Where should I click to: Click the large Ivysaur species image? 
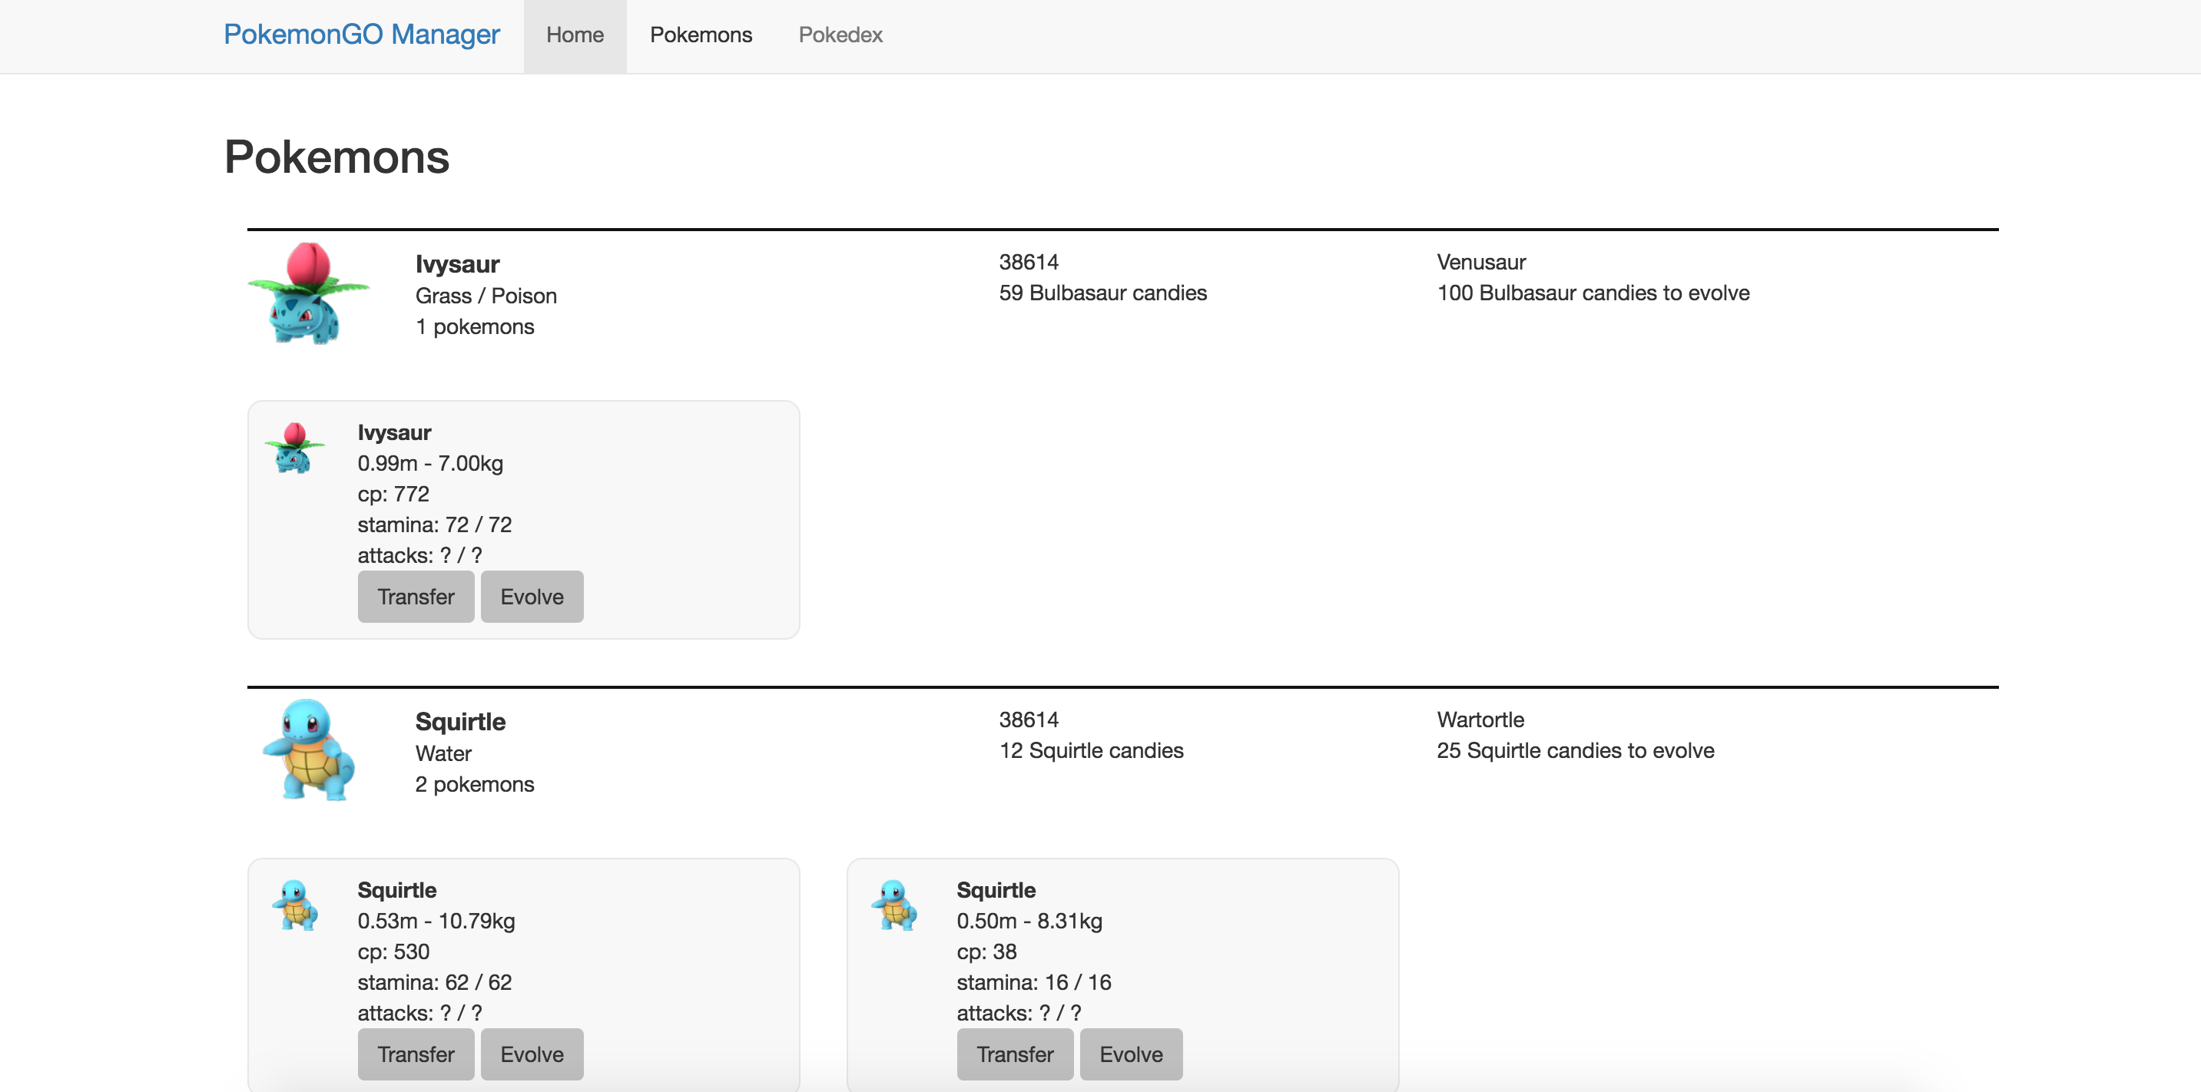pyautogui.click(x=307, y=293)
